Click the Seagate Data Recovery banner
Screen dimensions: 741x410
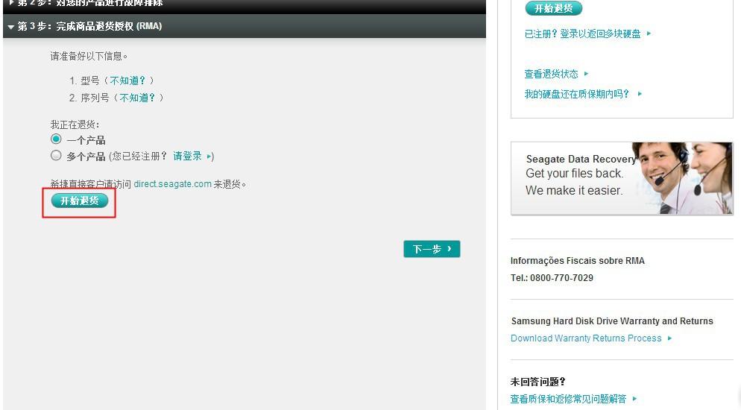tap(621, 179)
